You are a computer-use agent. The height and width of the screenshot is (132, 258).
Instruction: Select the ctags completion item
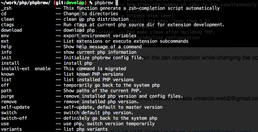pos(7,25)
